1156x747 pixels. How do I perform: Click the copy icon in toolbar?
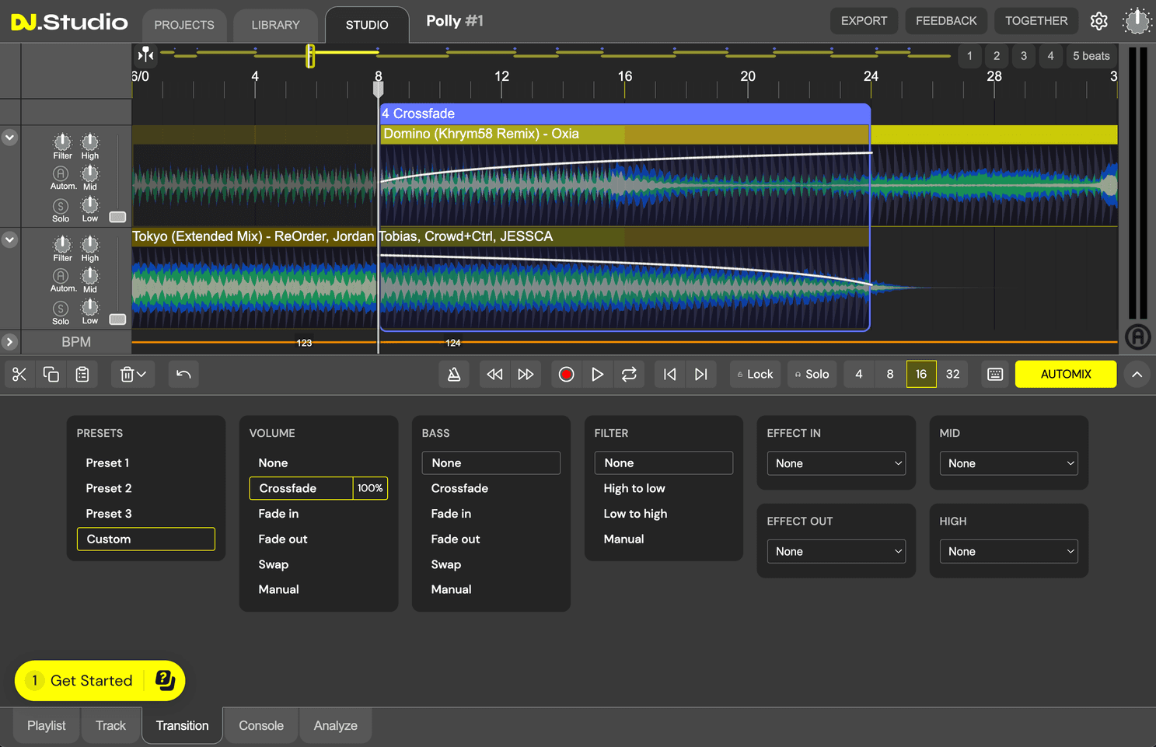[51, 375]
